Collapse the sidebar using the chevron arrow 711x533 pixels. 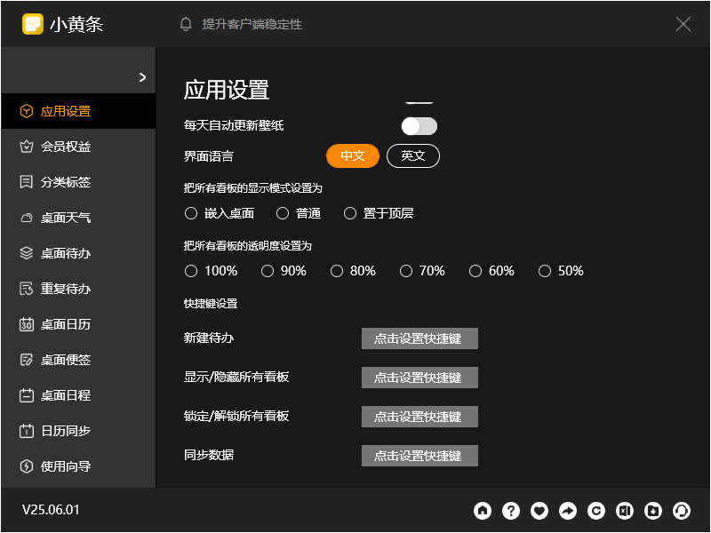[143, 76]
